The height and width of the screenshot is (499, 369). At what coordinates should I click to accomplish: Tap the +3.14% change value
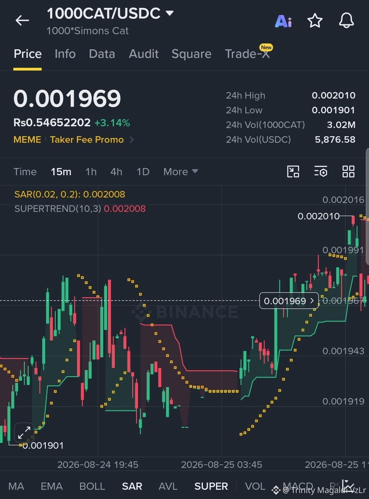point(112,123)
